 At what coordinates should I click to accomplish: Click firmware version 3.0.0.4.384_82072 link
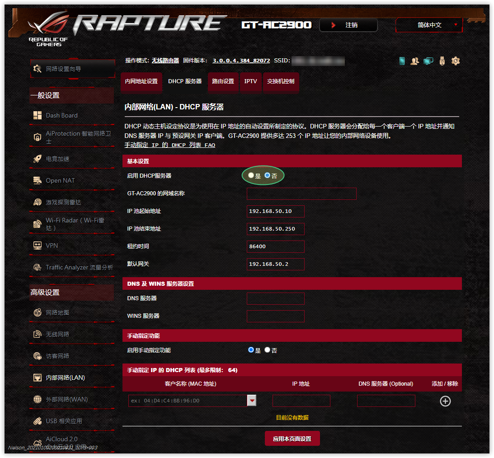[241, 61]
